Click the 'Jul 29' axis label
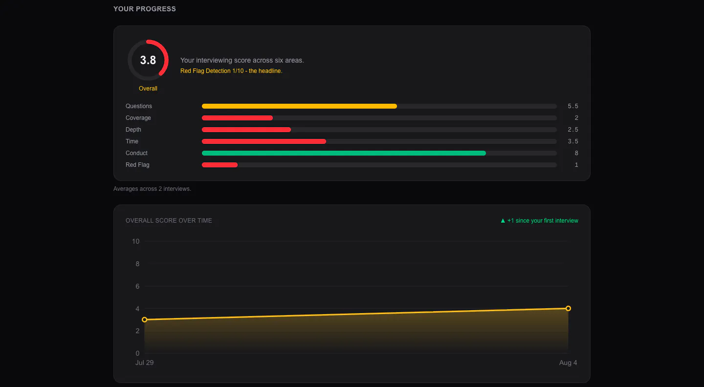Screen dimensions: 704x387 144,363
